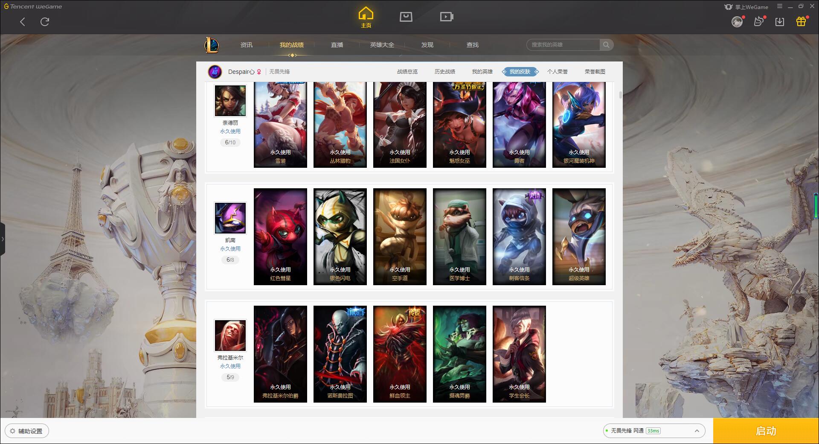Screen dimensions: 819x444
Task: Expand the 无畏先锋 网通 server selector
Action: pos(654,431)
